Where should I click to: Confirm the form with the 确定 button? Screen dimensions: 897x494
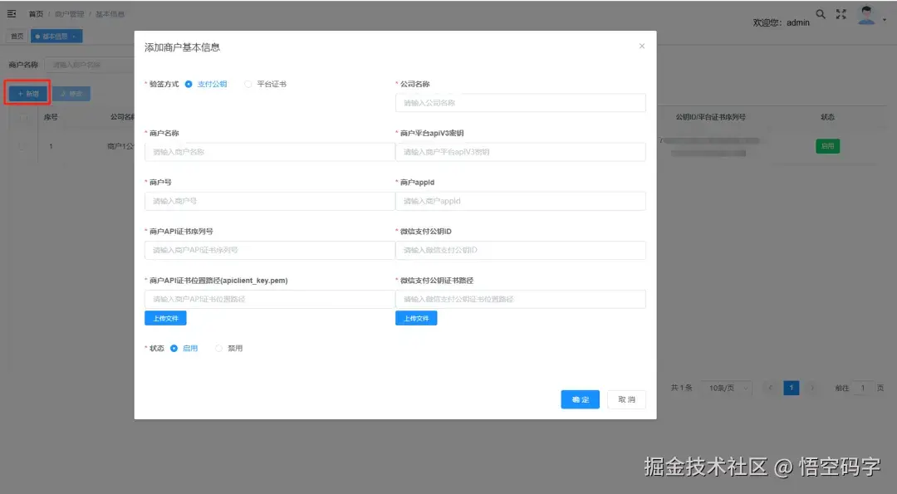point(580,399)
